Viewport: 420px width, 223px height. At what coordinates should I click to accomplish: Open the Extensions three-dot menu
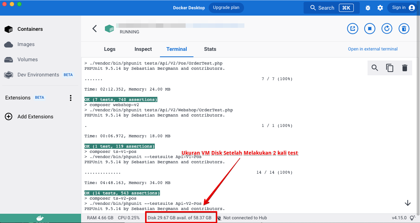pos(71,98)
